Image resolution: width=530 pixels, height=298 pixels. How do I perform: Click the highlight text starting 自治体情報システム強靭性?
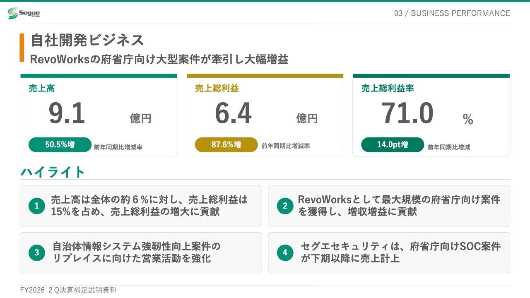tap(137, 252)
